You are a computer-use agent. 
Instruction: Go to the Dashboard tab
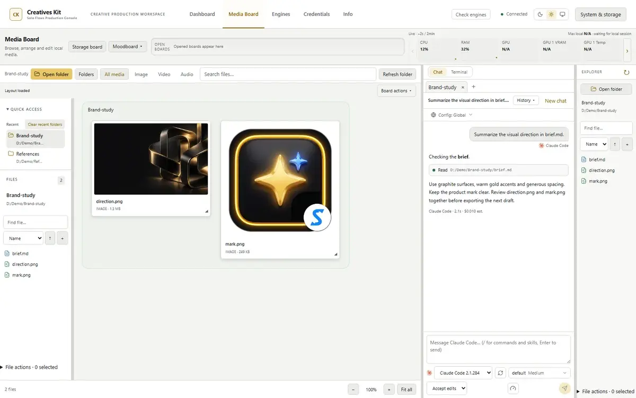[x=202, y=14]
